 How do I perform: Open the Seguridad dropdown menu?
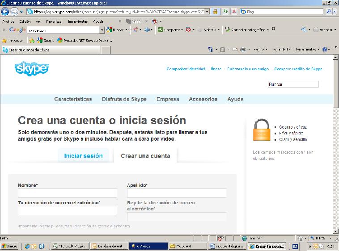tap(281, 50)
